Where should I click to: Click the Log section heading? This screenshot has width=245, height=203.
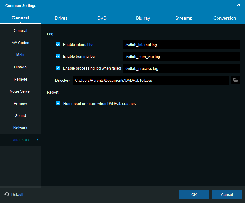(x=50, y=34)
